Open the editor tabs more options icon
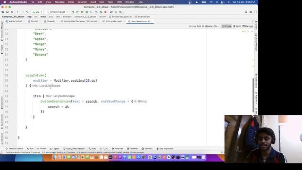302x170 pixels. pyautogui.click(x=252, y=21)
